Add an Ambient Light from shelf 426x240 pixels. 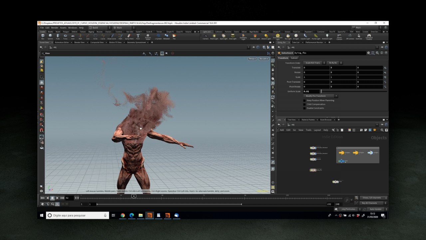pos(327,36)
